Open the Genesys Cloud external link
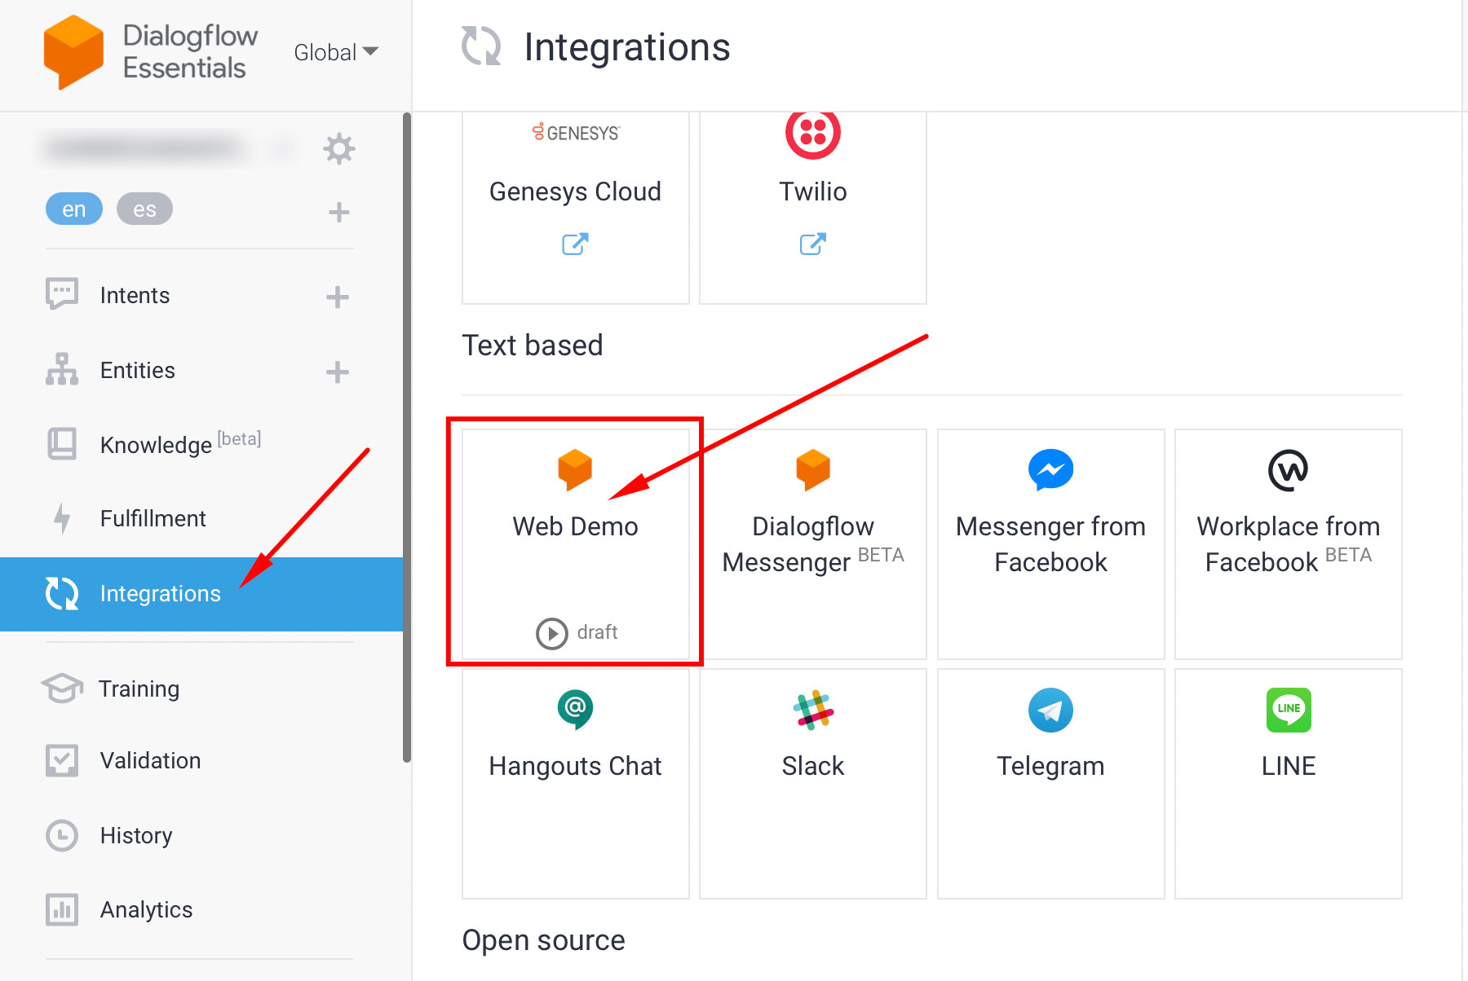The image size is (1468, 981). pos(575,244)
